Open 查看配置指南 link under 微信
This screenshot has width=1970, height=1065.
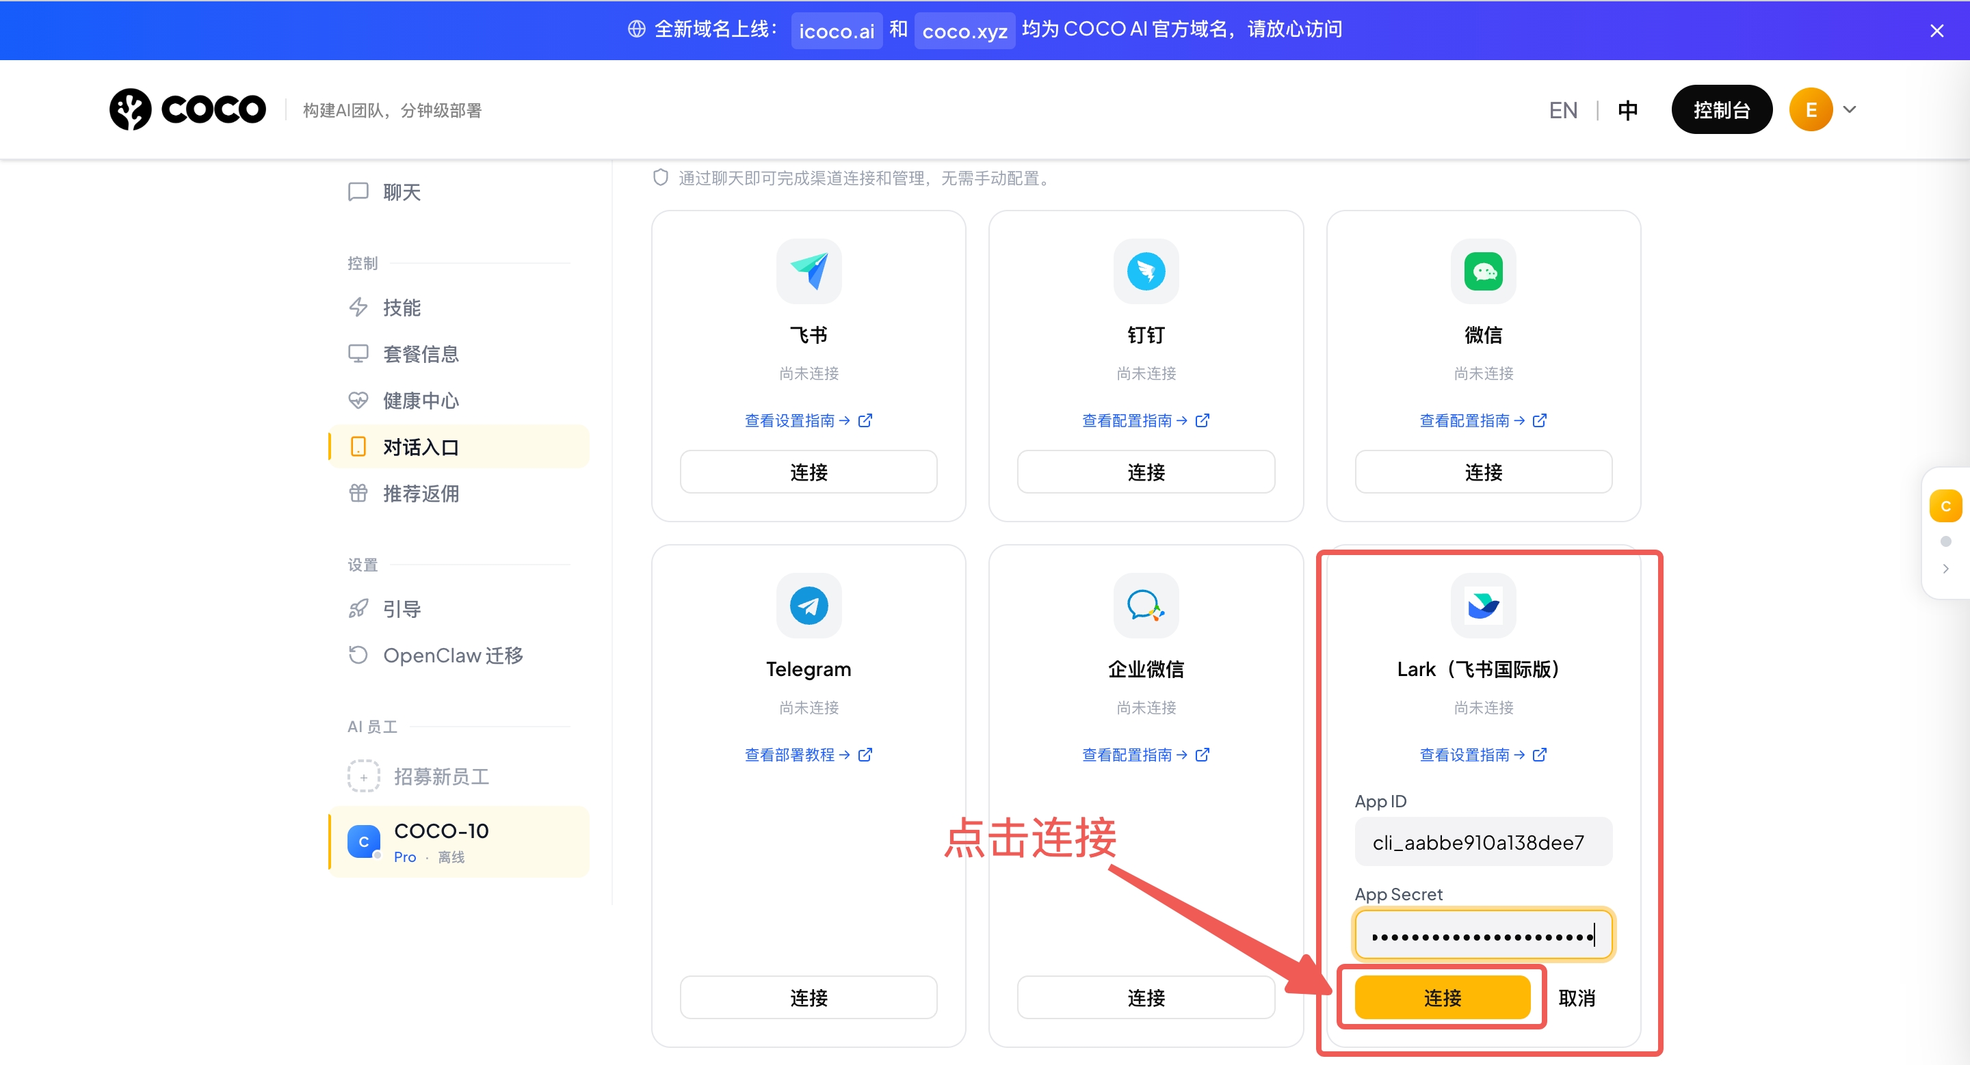(1483, 420)
